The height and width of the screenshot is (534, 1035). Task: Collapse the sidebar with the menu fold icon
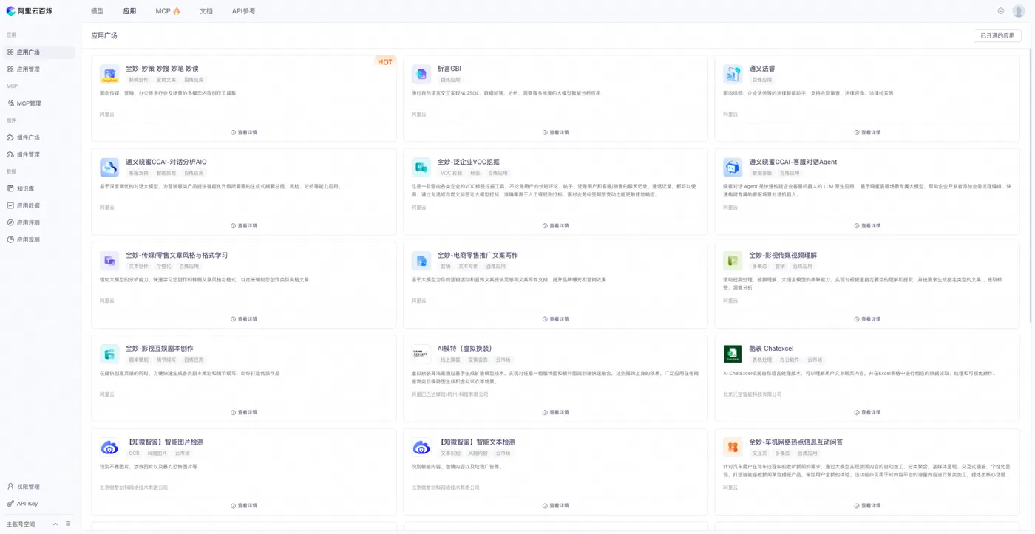(x=68, y=524)
